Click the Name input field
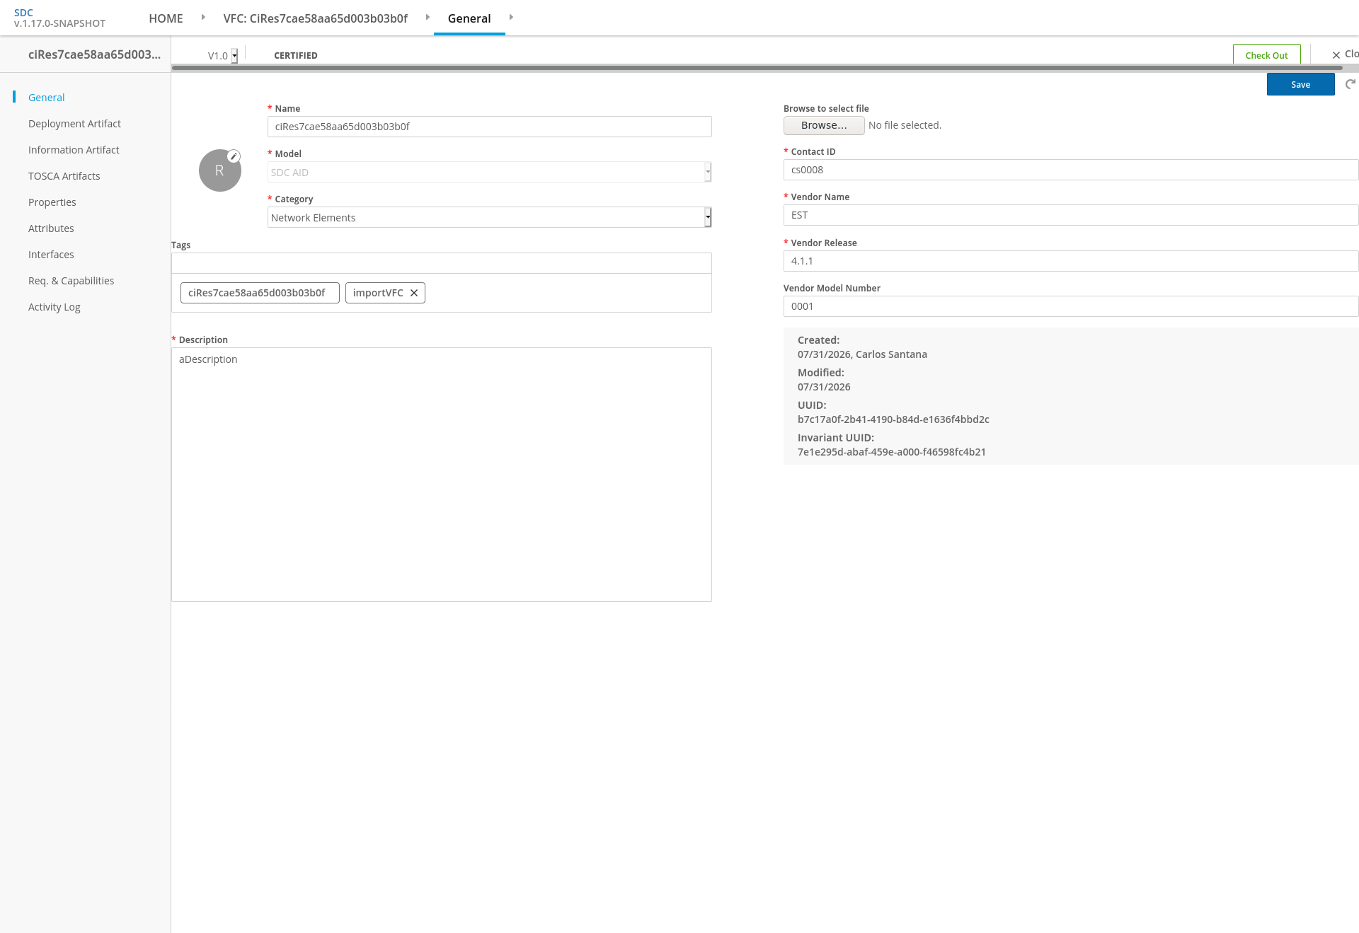 [489, 127]
